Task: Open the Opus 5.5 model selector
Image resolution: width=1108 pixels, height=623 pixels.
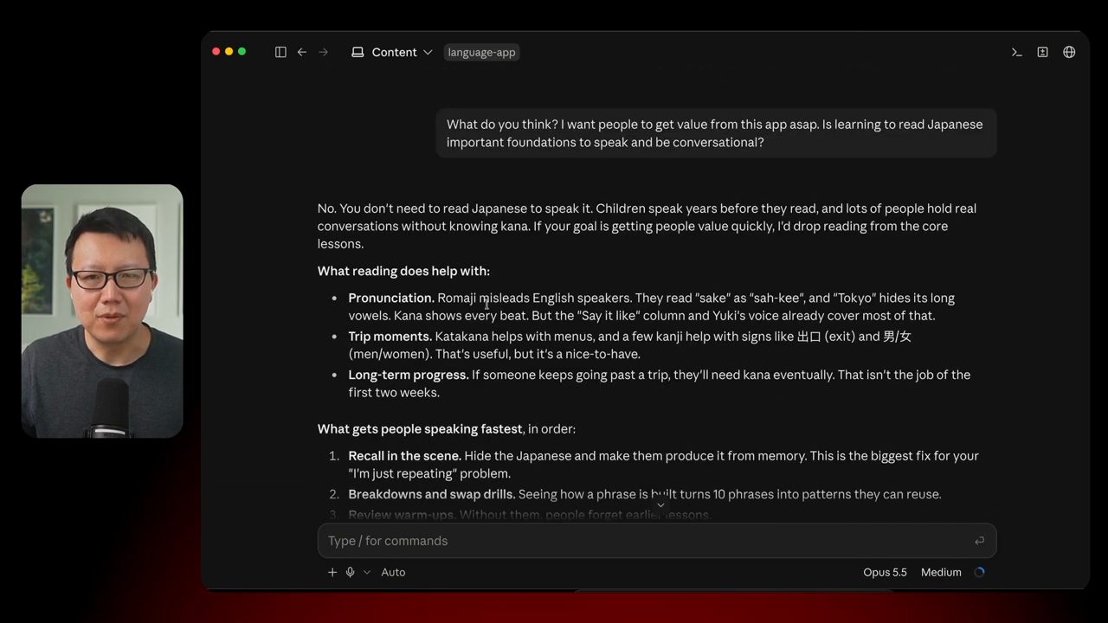Action: pyautogui.click(x=885, y=572)
